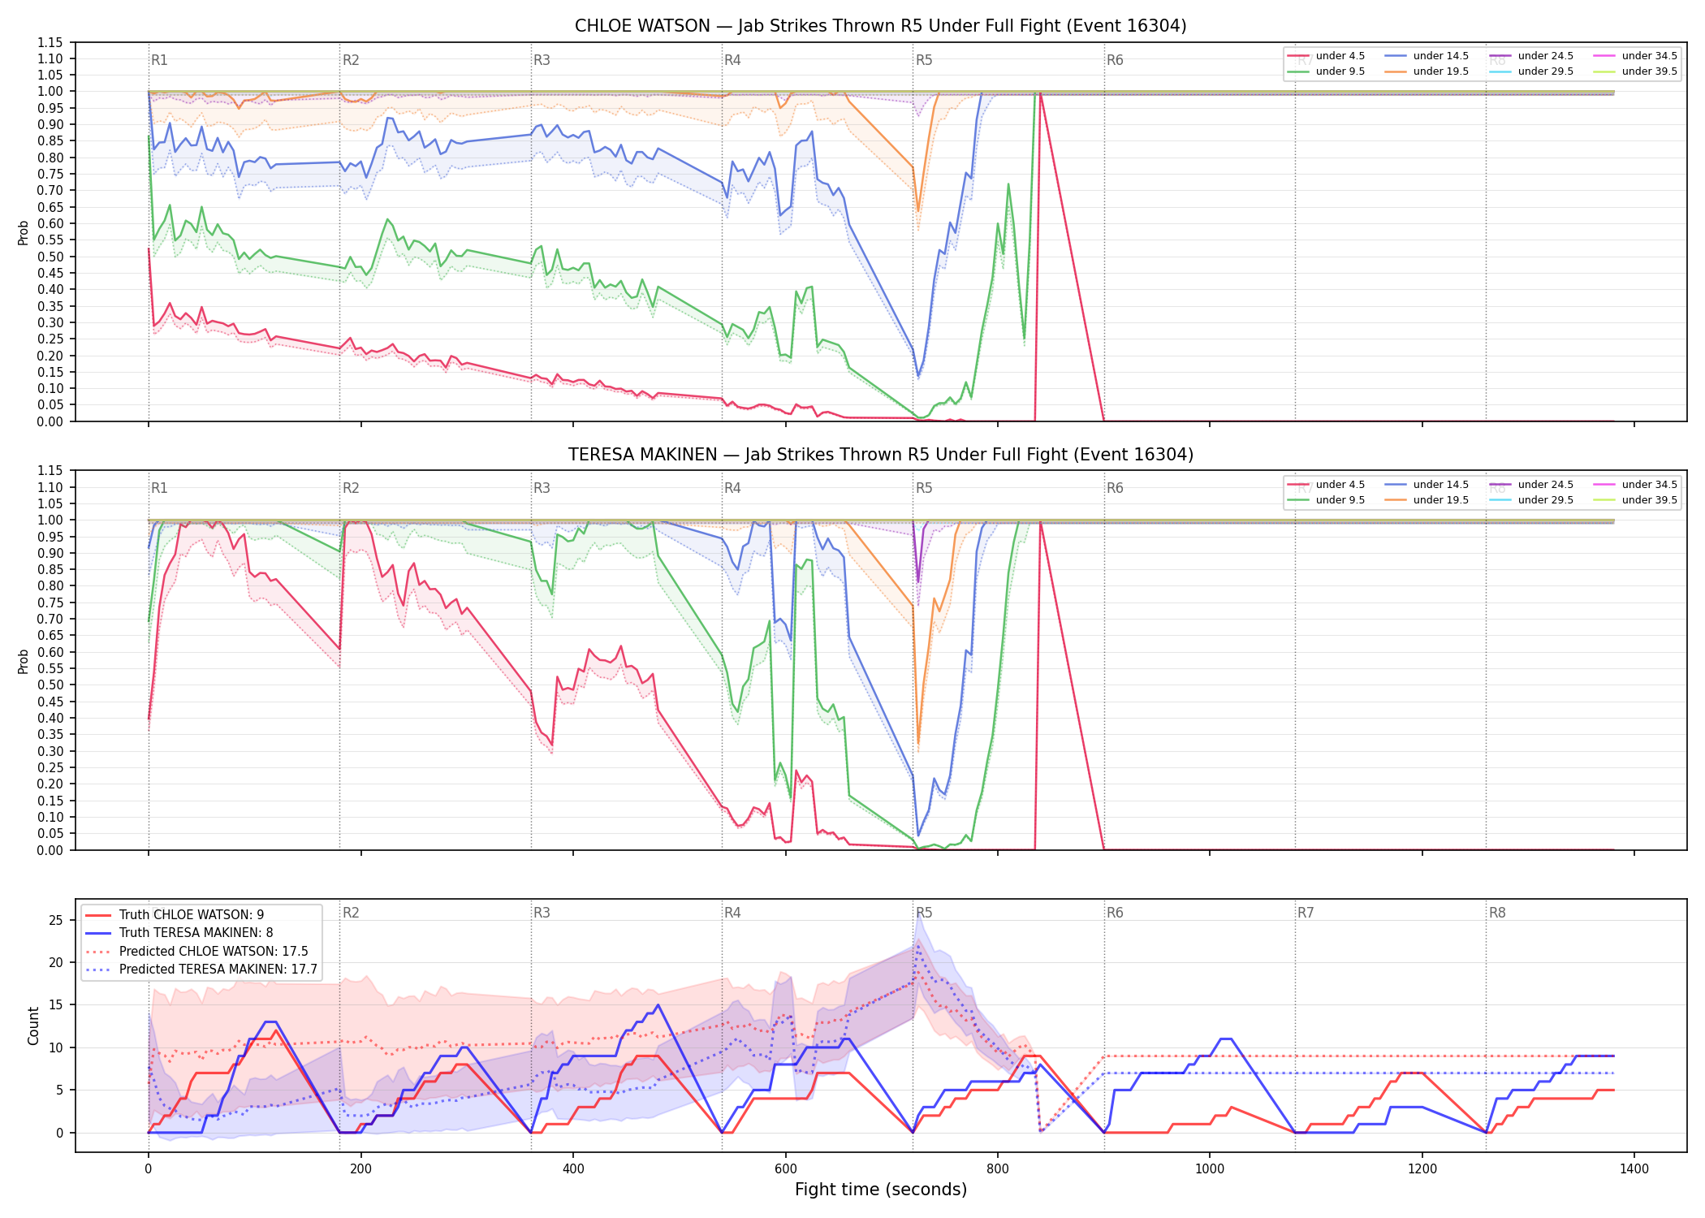Screen dimensions: 1705x1218
Task: Click the CHLOE WATSON chart title
Action: pos(880,26)
